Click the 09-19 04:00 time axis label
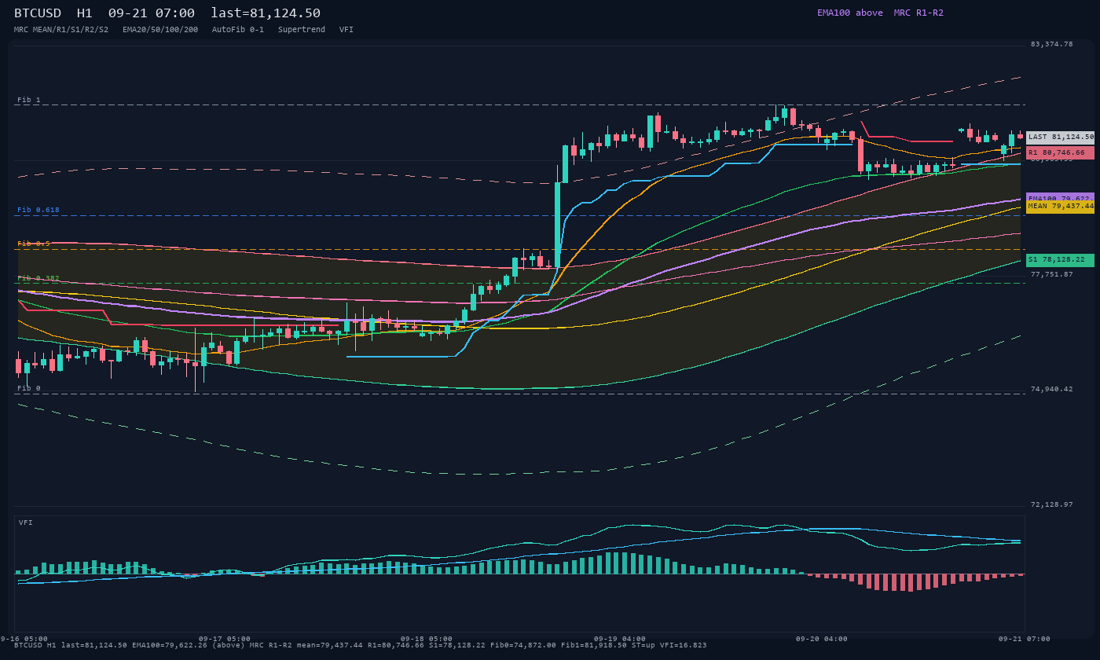Screen dimensions: 1100x660 pos(619,639)
